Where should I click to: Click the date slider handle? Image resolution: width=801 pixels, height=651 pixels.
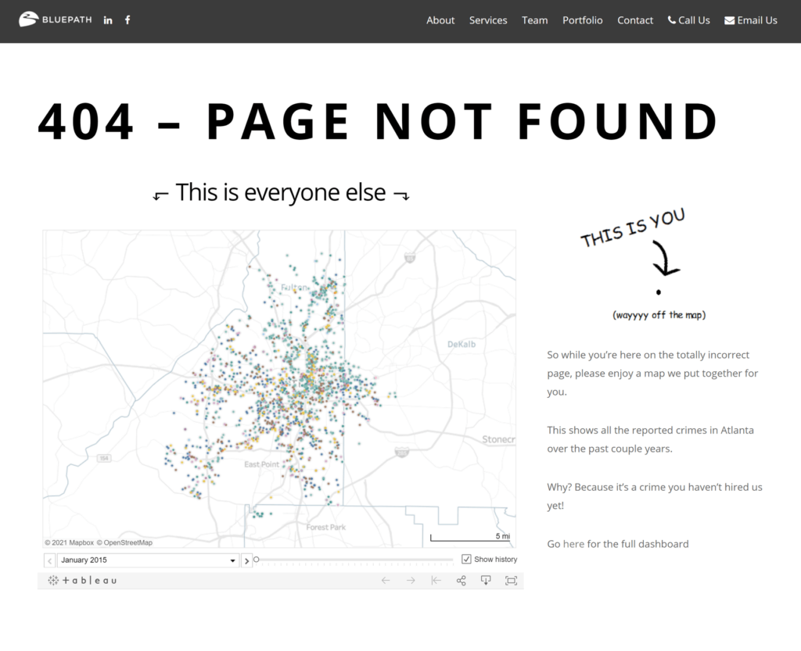pos(257,560)
